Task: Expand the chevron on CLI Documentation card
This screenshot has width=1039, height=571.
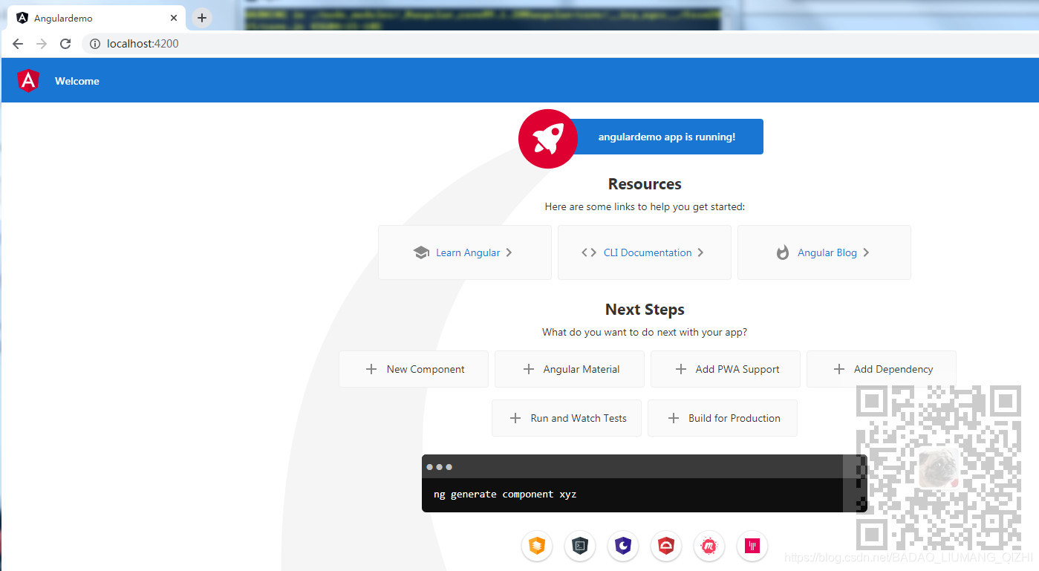Action: pos(700,252)
